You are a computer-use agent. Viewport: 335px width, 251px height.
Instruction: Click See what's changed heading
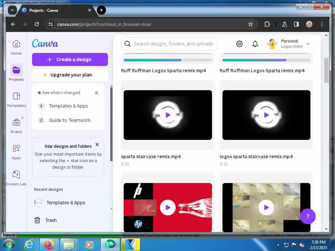click(61, 92)
